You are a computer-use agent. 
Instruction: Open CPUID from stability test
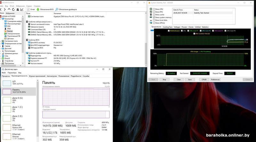pyautogui.click(x=204, y=80)
